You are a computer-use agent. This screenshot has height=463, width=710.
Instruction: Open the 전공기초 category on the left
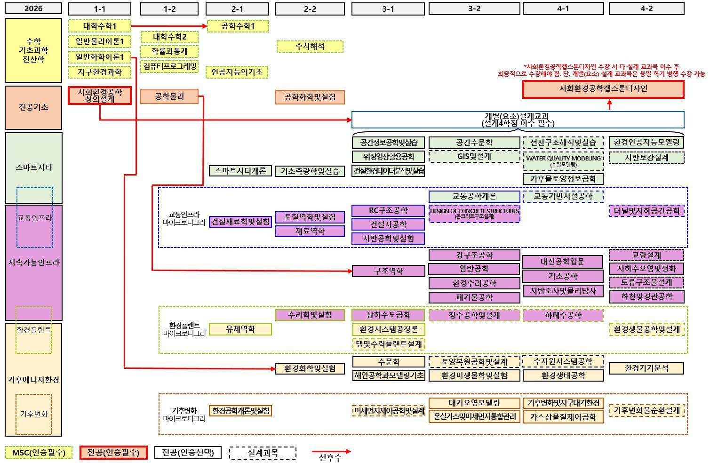pyautogui.click(x=33, y=107)
